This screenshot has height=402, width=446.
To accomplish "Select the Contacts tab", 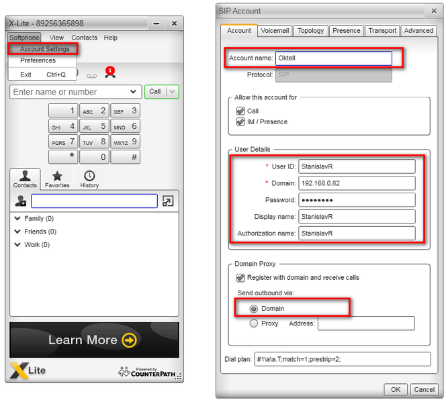I will coord(25,179).
